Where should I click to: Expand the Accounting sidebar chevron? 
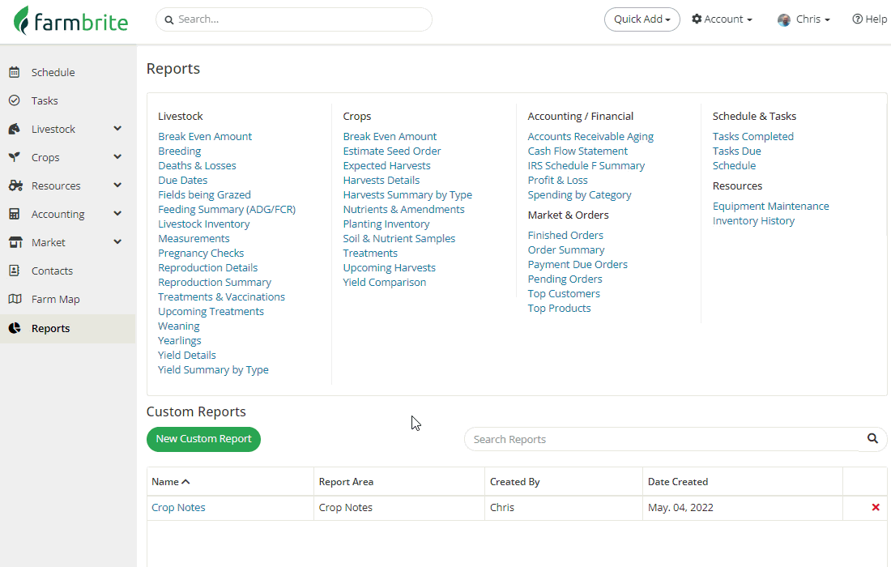click(x=117, y=214)
